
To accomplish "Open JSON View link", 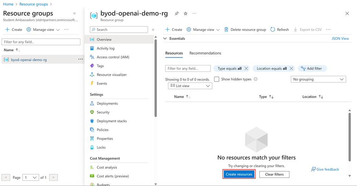I will 340,38.
